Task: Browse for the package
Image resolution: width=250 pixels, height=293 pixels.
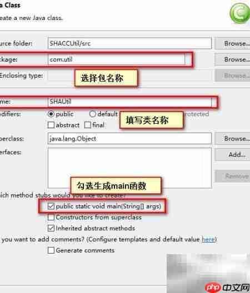Action: (232, 59)
